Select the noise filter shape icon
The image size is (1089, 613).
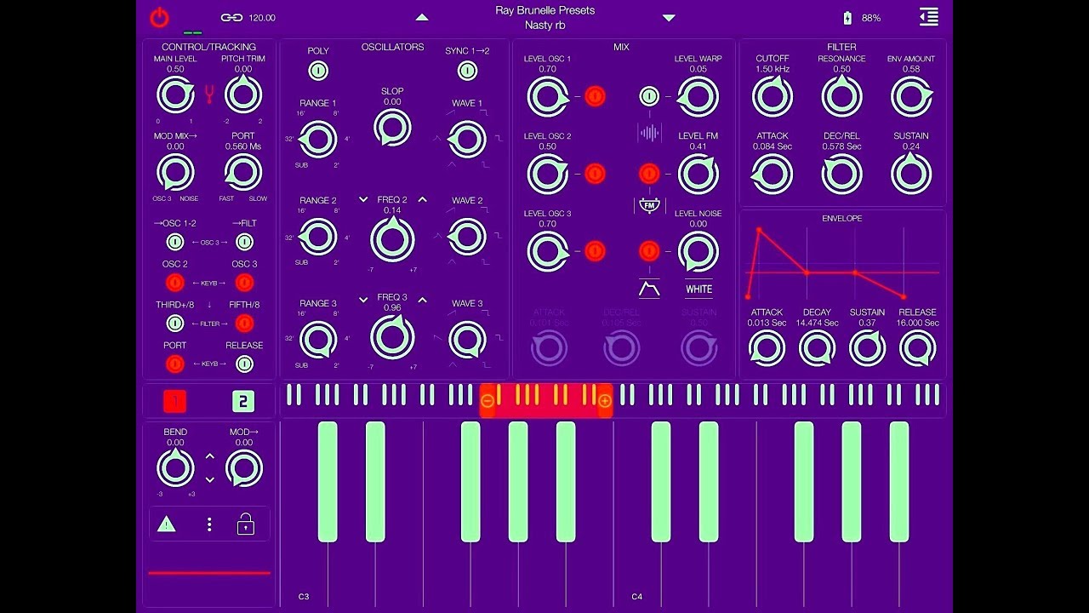click(x=649, y=289)
